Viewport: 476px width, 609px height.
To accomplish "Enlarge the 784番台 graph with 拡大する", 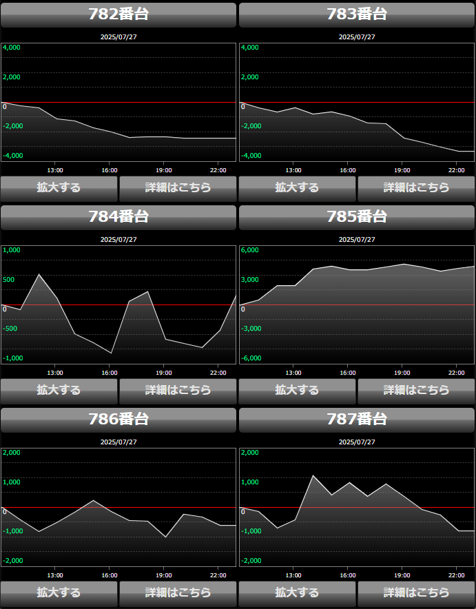I will (x=59, y=391).
